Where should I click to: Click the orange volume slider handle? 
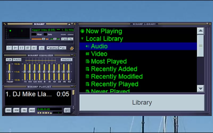click(x=43, y=39)
